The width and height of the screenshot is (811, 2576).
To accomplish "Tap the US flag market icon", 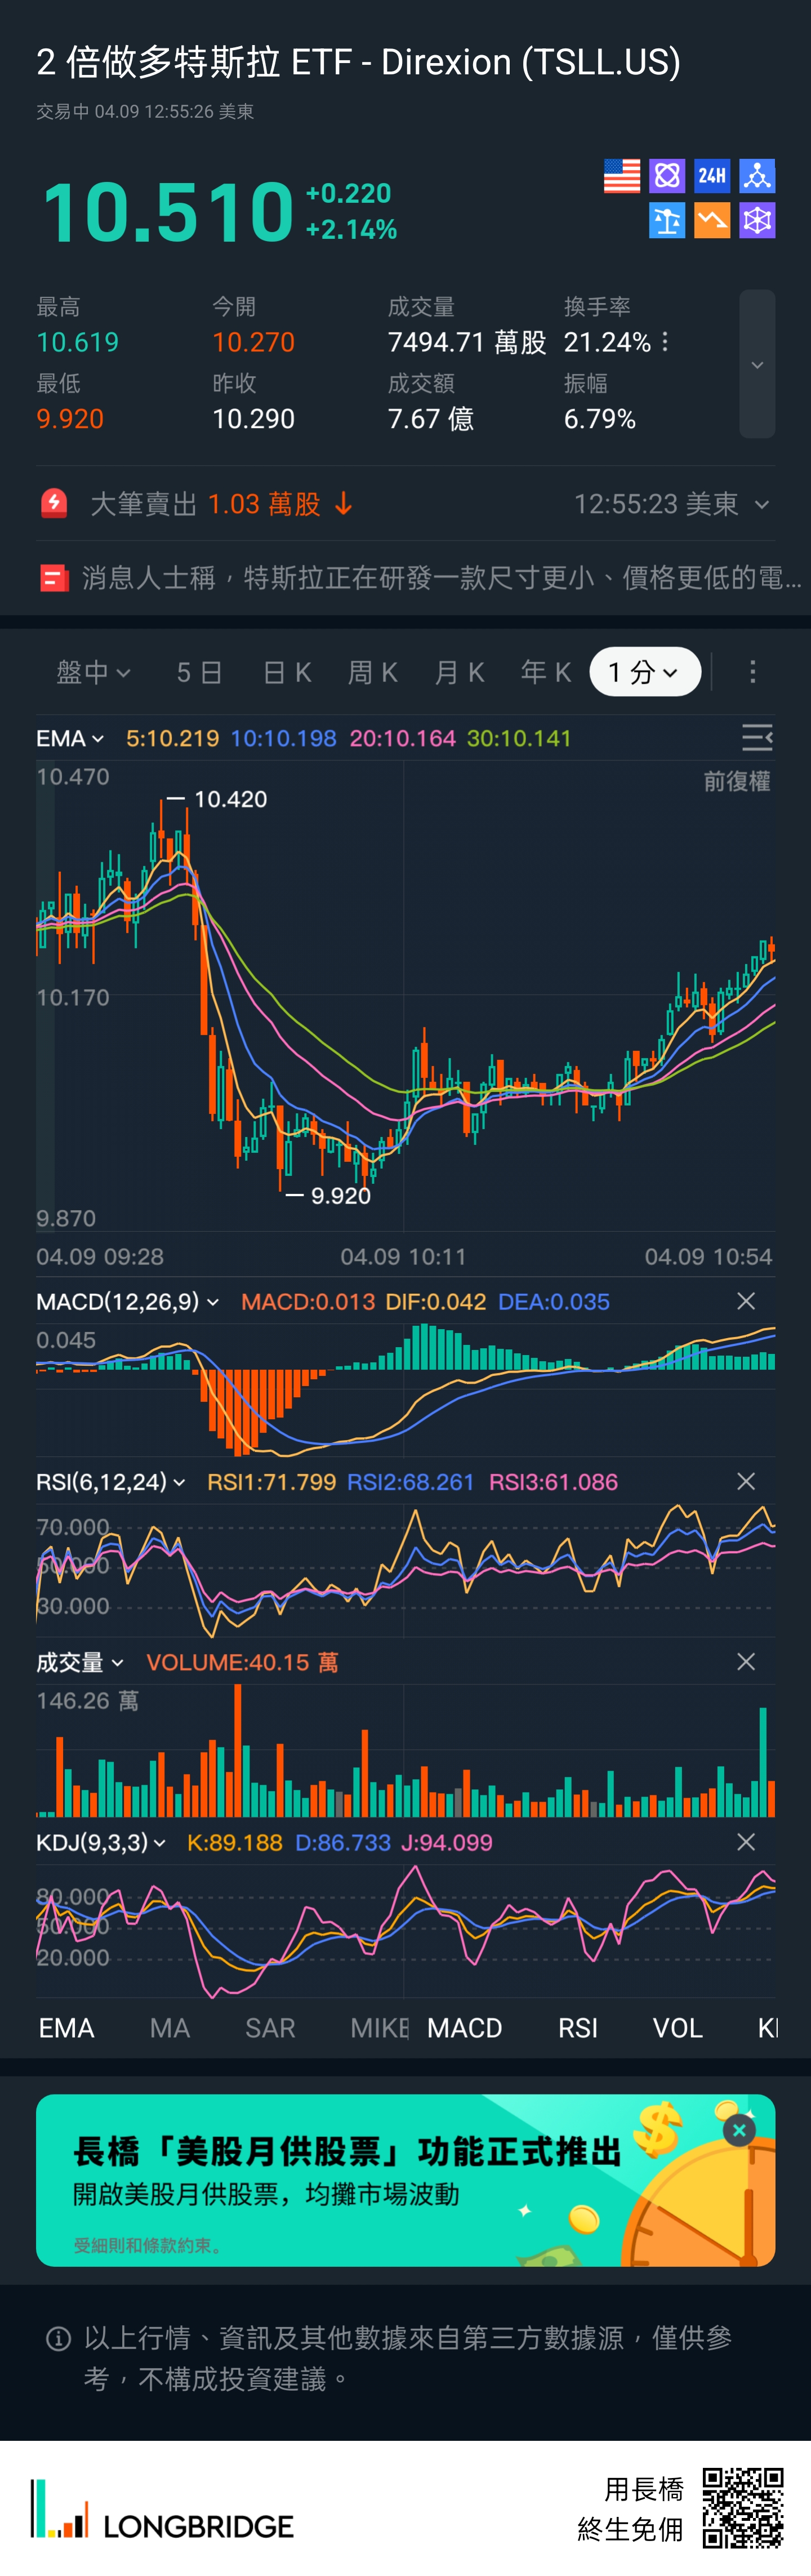I will tap(621, 176).
